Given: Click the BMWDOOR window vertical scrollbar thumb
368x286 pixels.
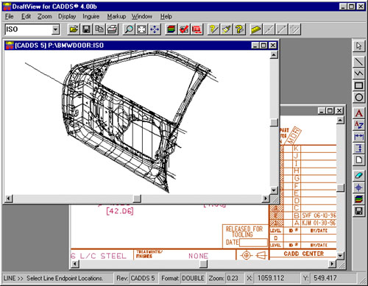Looking at the screenshot, I should pyautogui.click(x=274, y=123).
